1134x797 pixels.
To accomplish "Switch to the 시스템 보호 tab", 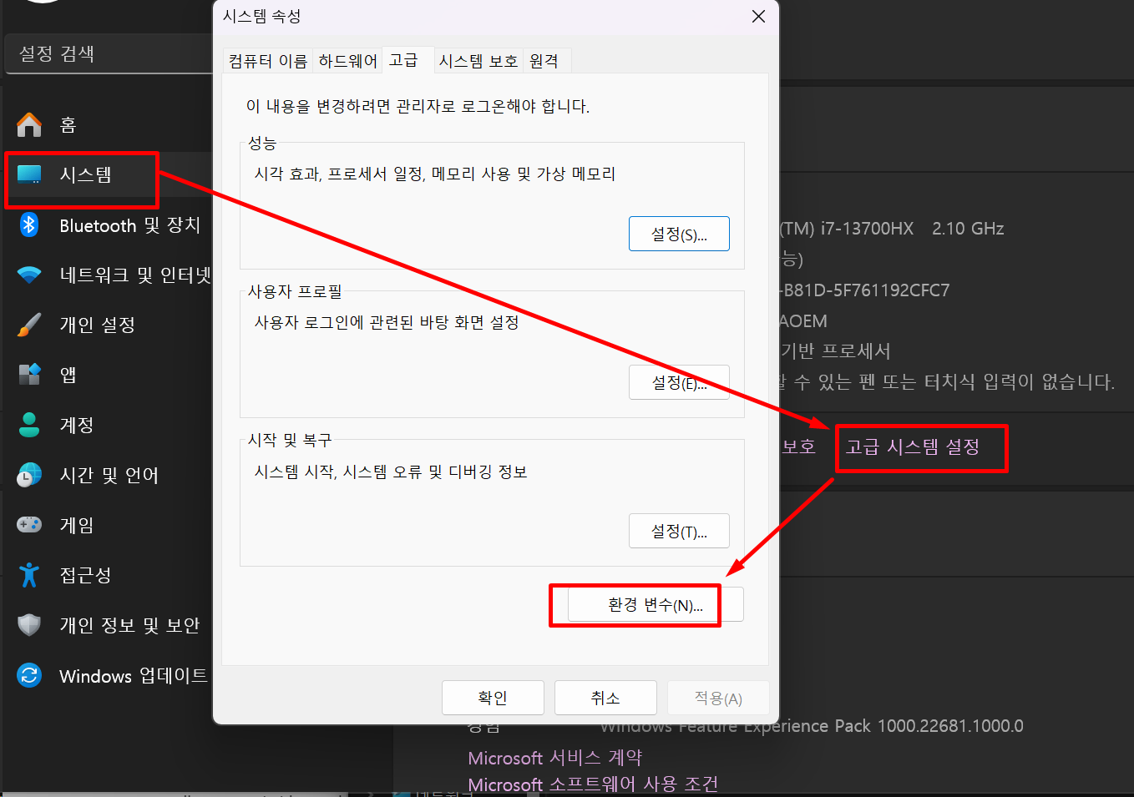I will click(x=478, y=61).
